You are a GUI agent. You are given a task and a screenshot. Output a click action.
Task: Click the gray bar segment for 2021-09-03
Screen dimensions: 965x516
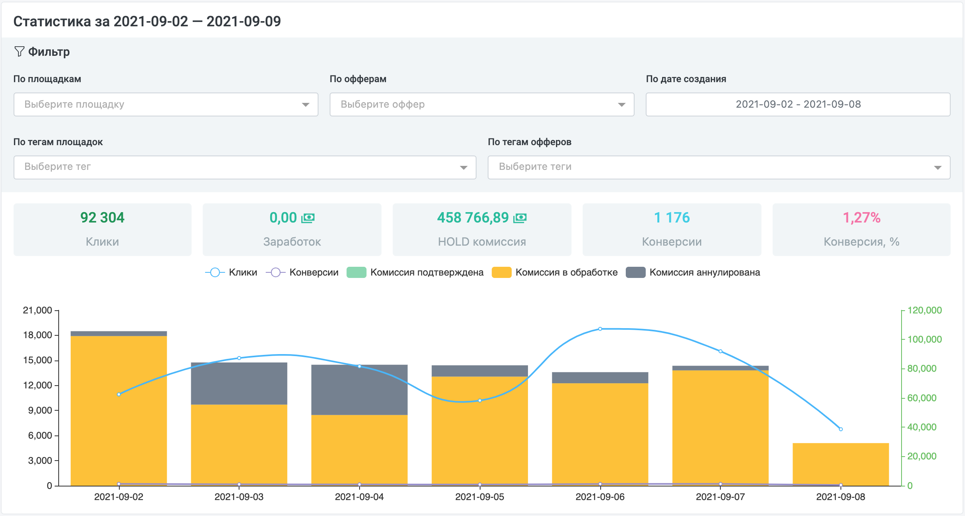(x=239, y=384)
